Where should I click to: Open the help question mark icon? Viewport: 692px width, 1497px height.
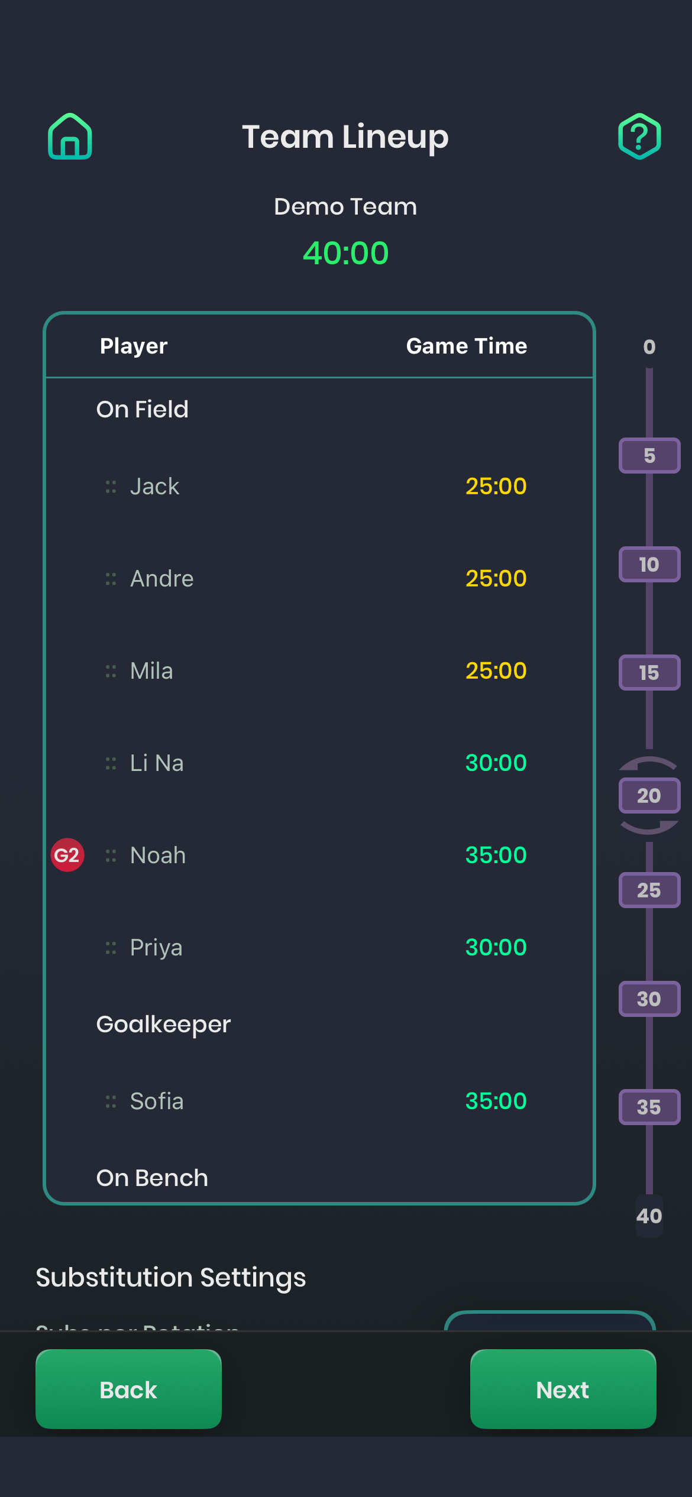(x=639, y=136)
